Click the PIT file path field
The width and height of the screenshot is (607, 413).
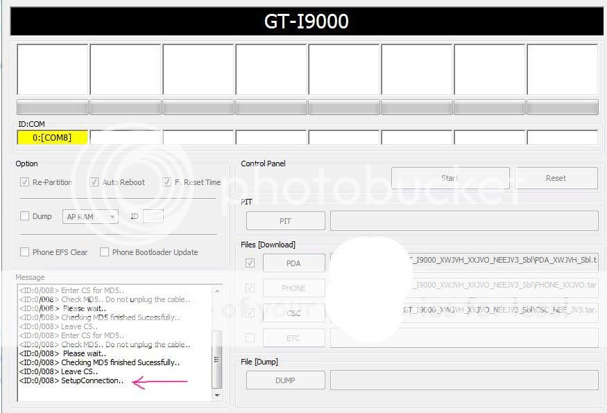[x=463, y=221]
